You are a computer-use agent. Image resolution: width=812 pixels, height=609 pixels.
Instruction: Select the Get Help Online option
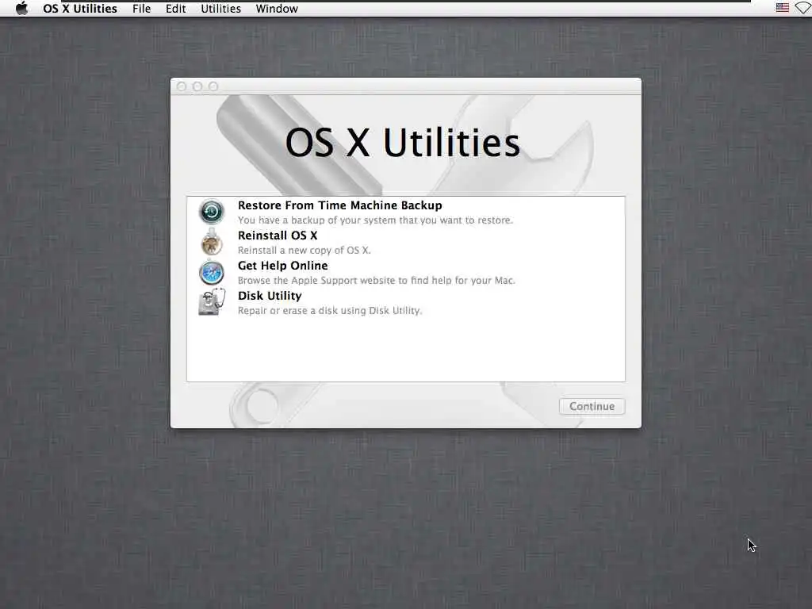pyautogui.click(x=406, y=273)
